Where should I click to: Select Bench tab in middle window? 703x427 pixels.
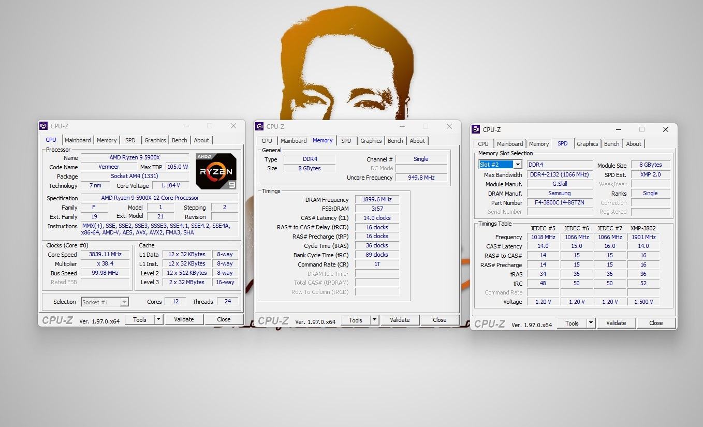pos(396,141)
